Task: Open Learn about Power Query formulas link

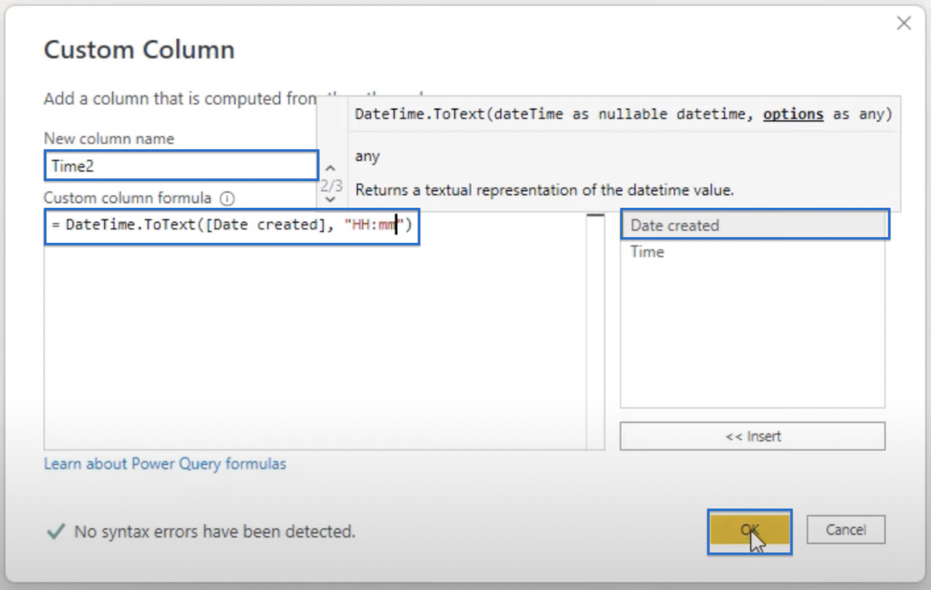Action: pyautogui.click(x=165, y=464)
